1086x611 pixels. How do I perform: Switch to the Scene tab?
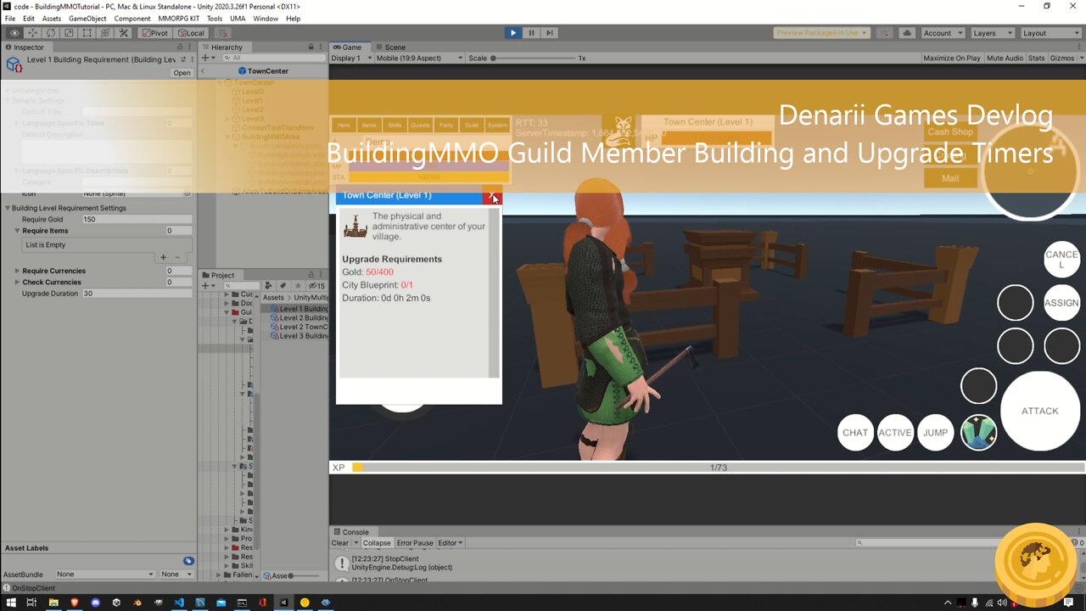[390, 48]
